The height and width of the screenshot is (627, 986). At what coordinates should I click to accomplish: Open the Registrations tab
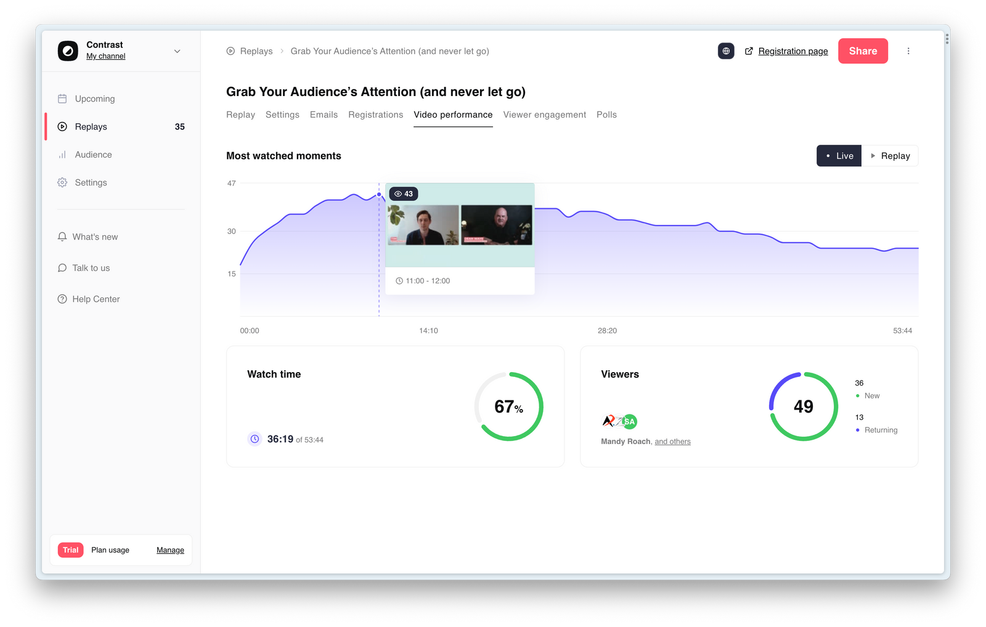[x=375, y=115]
